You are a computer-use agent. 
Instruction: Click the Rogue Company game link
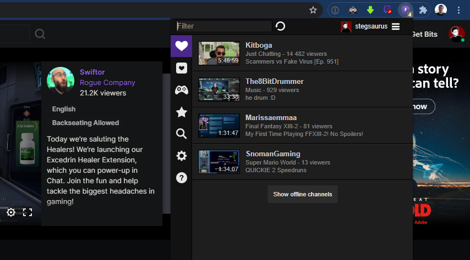(107, 82)
